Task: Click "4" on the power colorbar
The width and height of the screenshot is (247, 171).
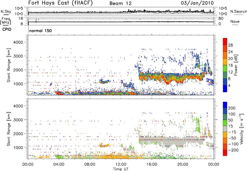Action: click(x=229, y=85)
